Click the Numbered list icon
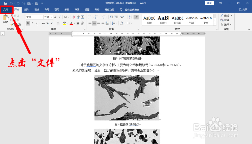This screenshot has height=144, width=252. [x=97, y=17]
